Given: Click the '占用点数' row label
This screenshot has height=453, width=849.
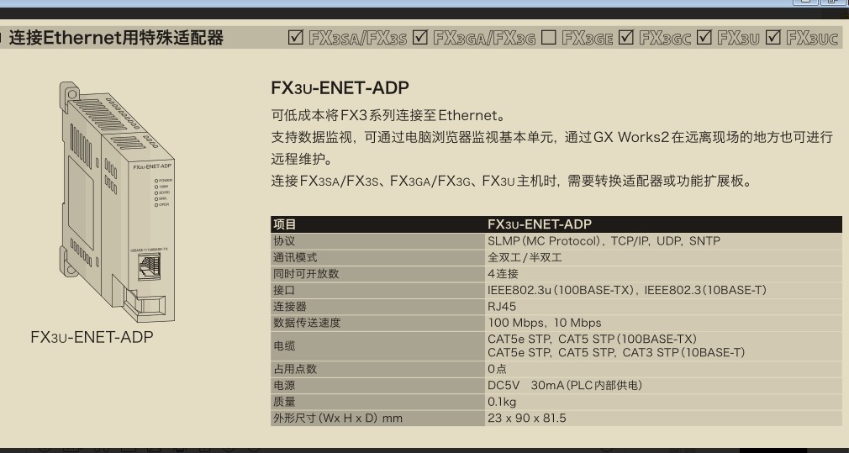Looking at the screenshot, I should pyautogui.click(x=378, y=369).
